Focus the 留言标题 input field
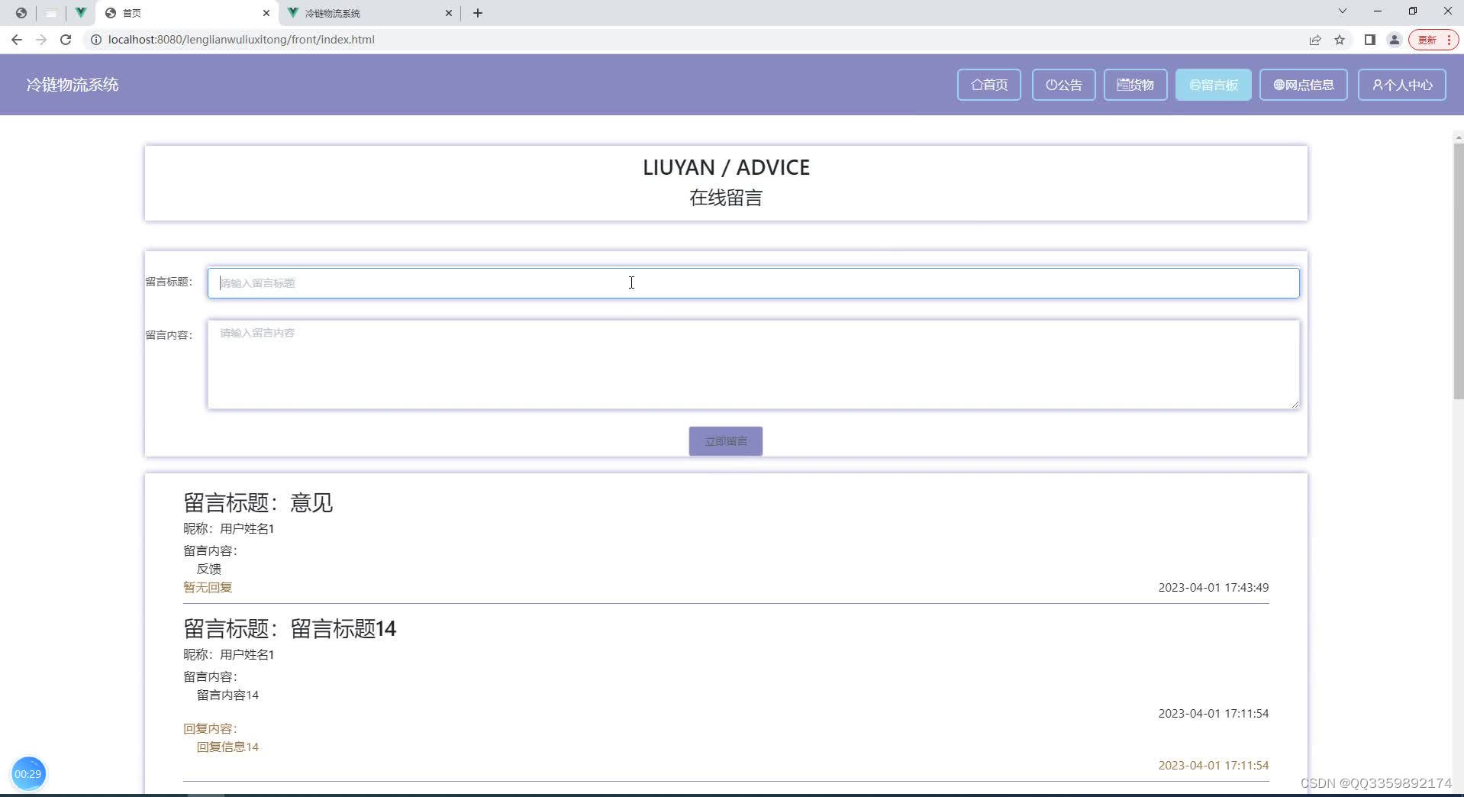 tap(753, 283)
